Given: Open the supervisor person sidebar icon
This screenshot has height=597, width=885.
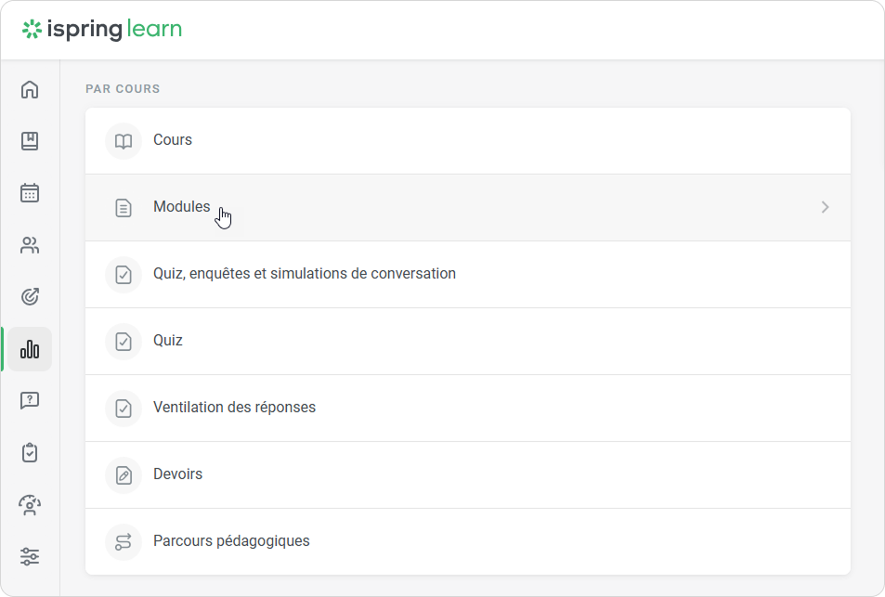Looking at the screenshot, I should [30, 505].
